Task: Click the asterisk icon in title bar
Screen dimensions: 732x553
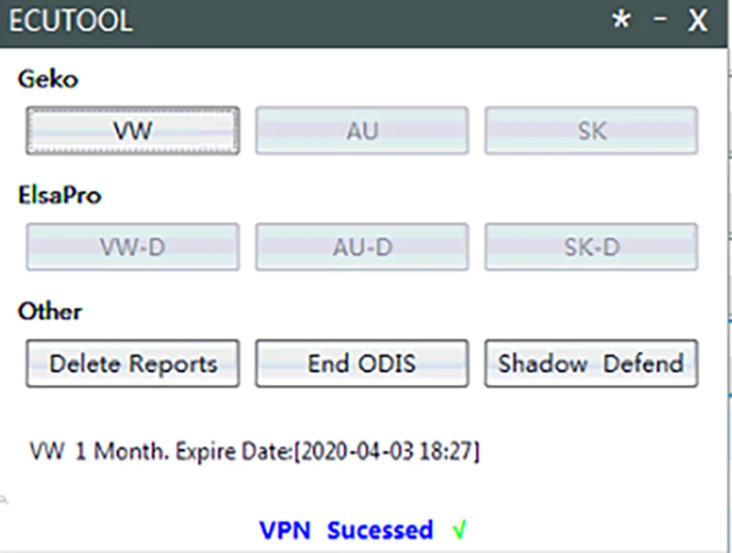Action: click(x=621, y=20)
